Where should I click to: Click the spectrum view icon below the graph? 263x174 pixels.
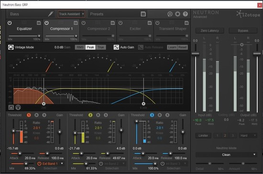point(11,107)
